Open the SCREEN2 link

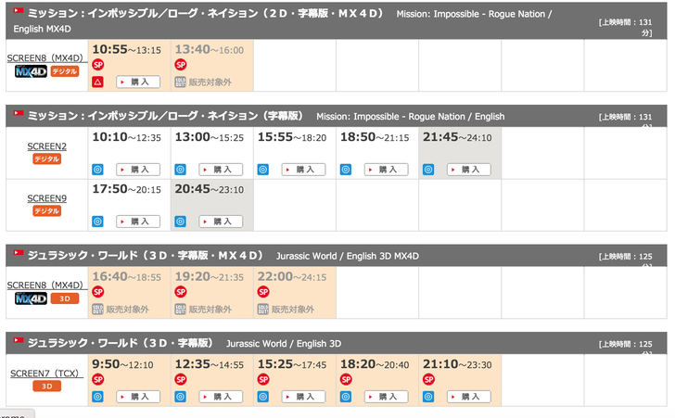point(47,146)
